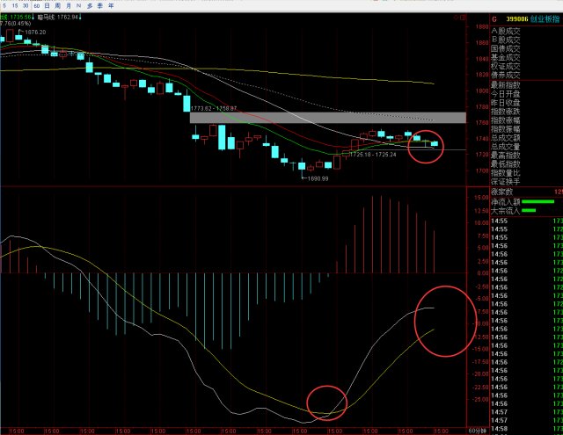Select the 60-minute period tab
This screenshot has height=435, width=563.
click(37, 4)
